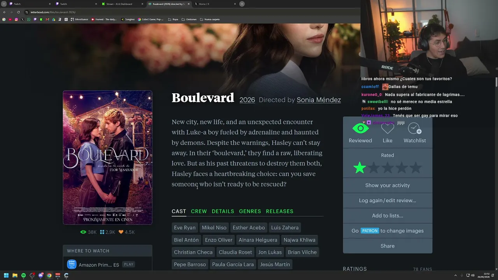The height and width of the screenshot is (280, 498).
Task: Switch to the CAST tab
Action: click(179, 211)
